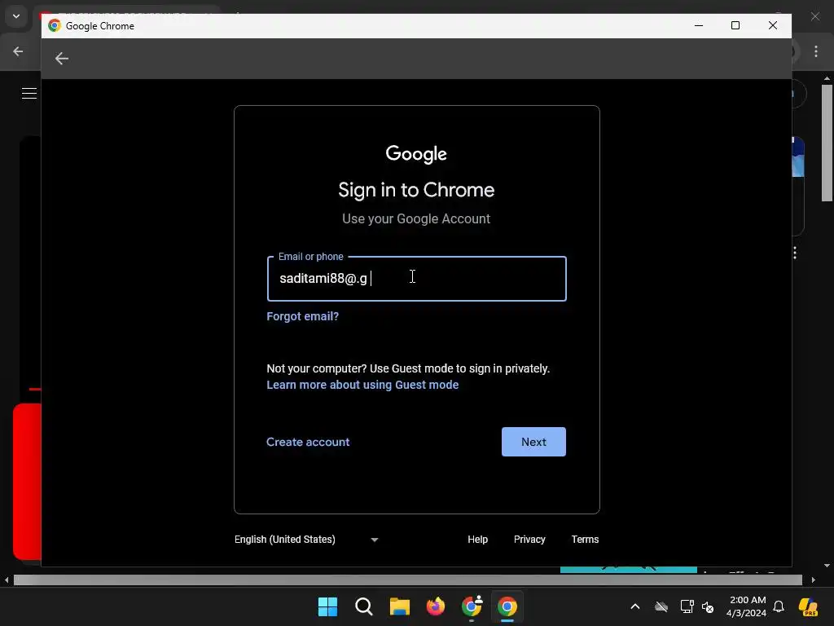Click the Next button
Viewport: 834px width, 626px height.
(533, 442)
